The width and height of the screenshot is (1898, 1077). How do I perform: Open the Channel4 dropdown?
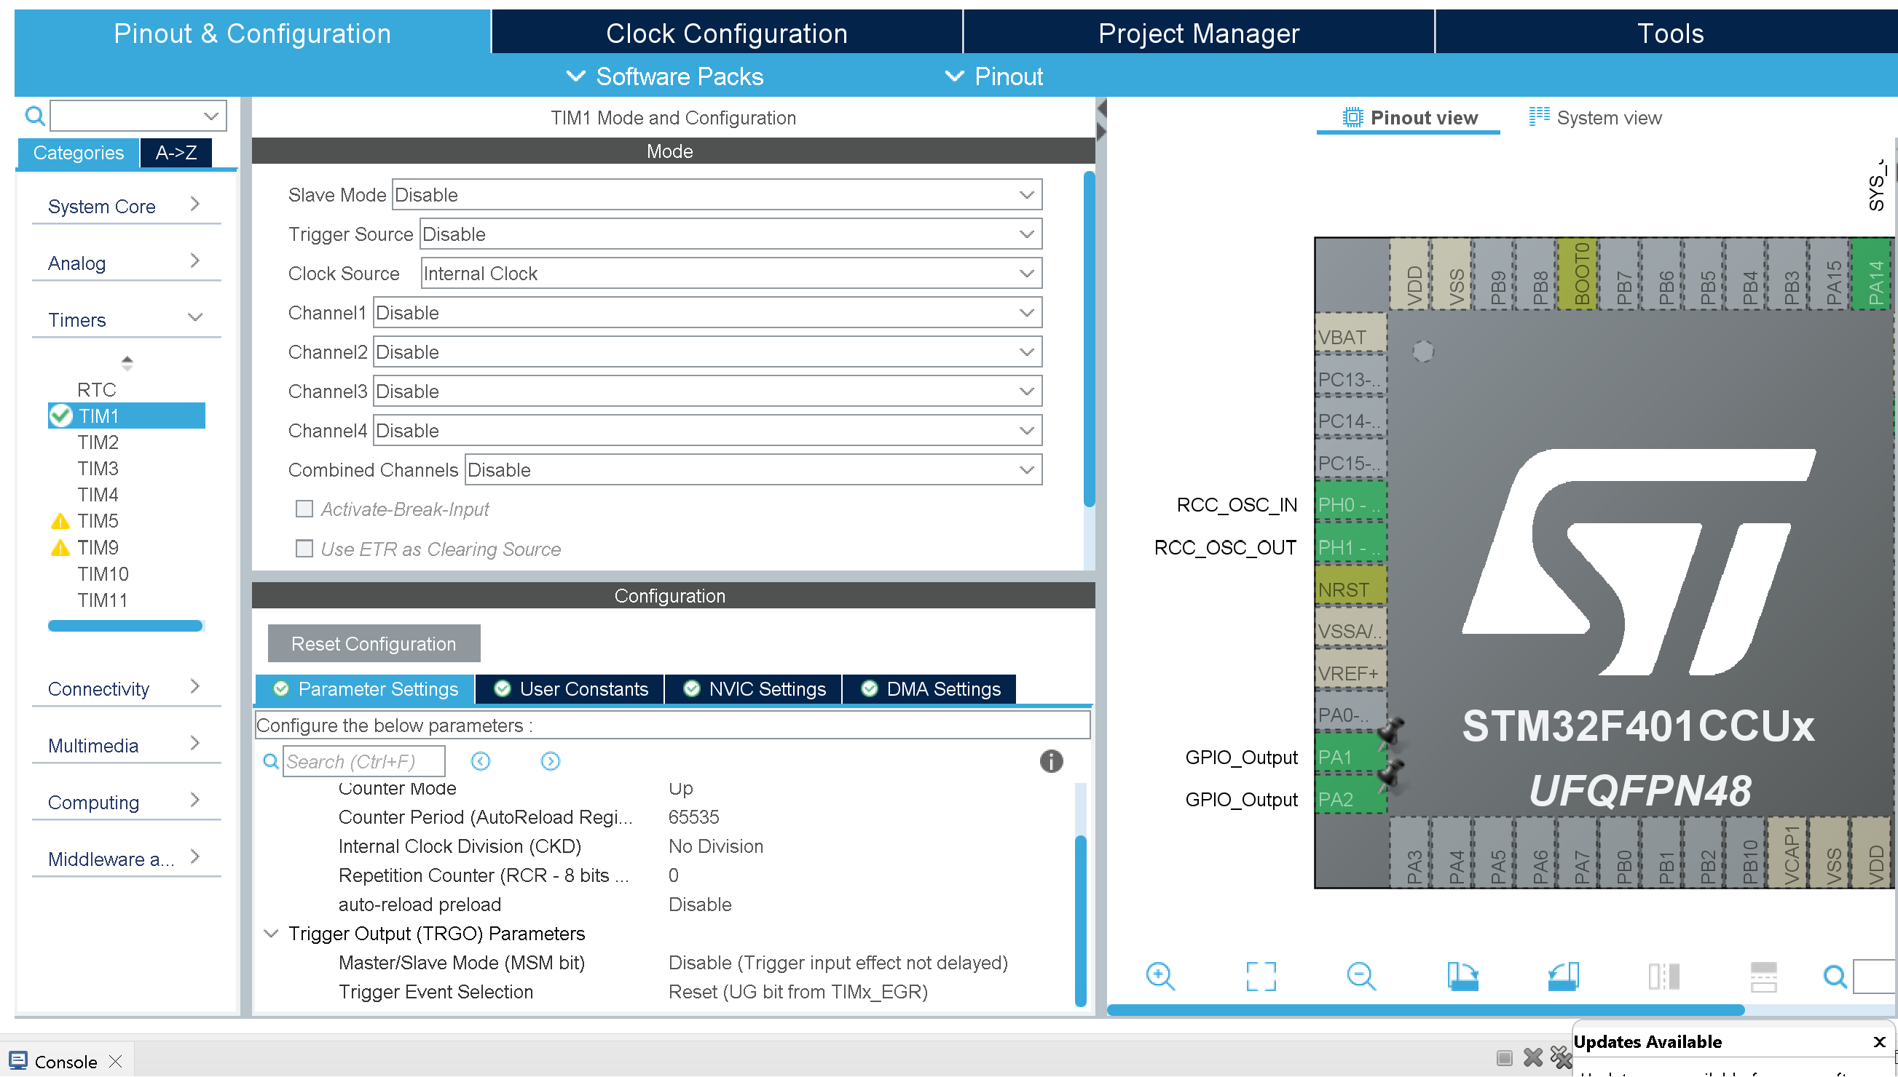pyautogui.click(x=708, y=431)
